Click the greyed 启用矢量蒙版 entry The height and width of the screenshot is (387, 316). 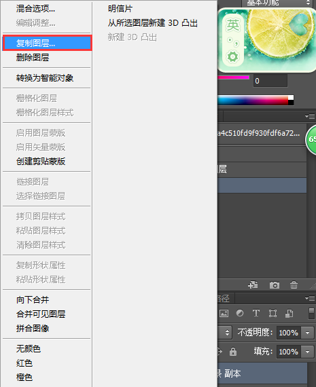pos(41,147)
